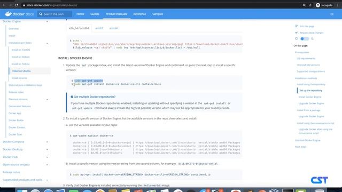
Task: Click Edit this page link
Action: pos(307,26)
